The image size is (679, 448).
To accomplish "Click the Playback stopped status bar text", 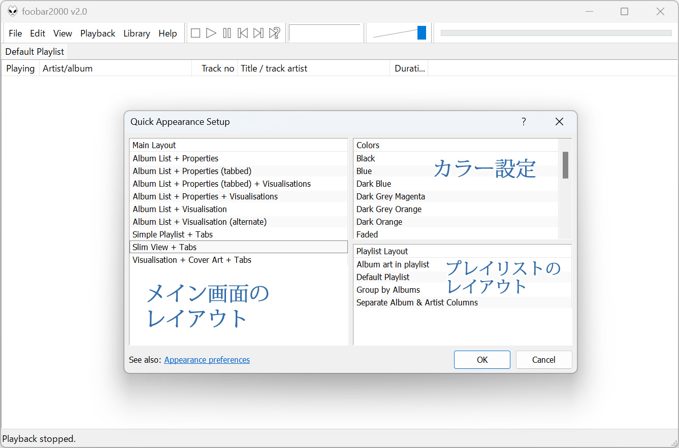I will tap(39, 439).
